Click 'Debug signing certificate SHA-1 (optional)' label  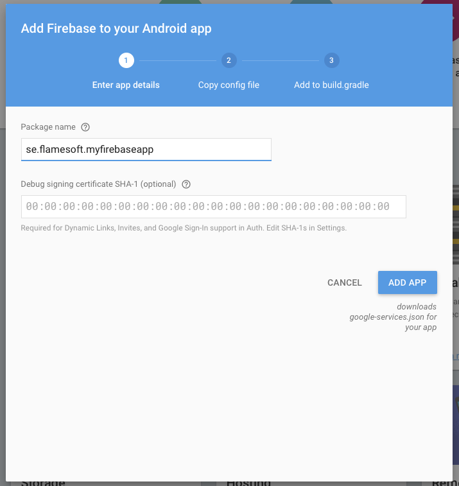coord(98,184)
